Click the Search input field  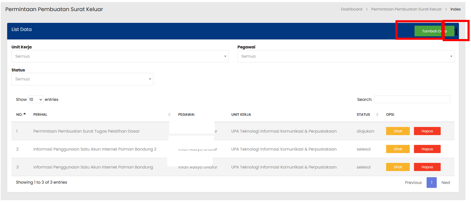[x=412, y=99]
